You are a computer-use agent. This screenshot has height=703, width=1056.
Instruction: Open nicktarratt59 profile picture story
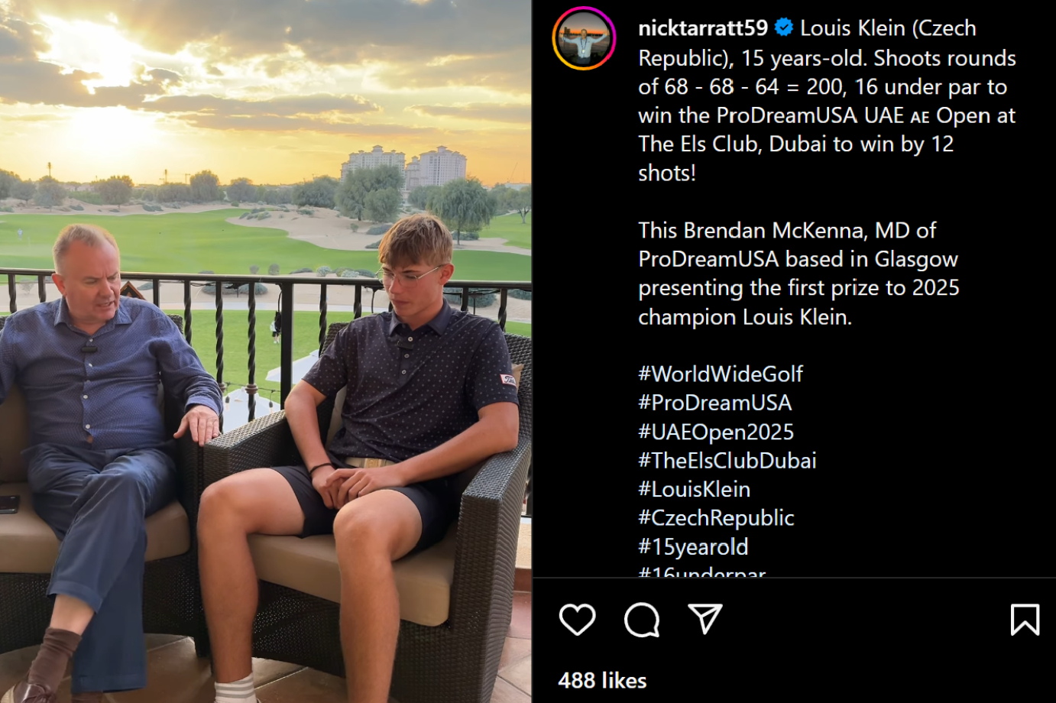pyautogui.click(x=584, y=38)
